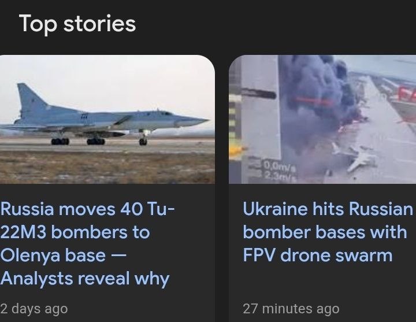The width and height of the screenshot is (416, 322).
Task: Click the 'Top stories' section heading
Action: click(77, 24)
